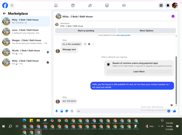Open the Facebook logo home link
The image size is (182, 135).
(x=5, y=5)
